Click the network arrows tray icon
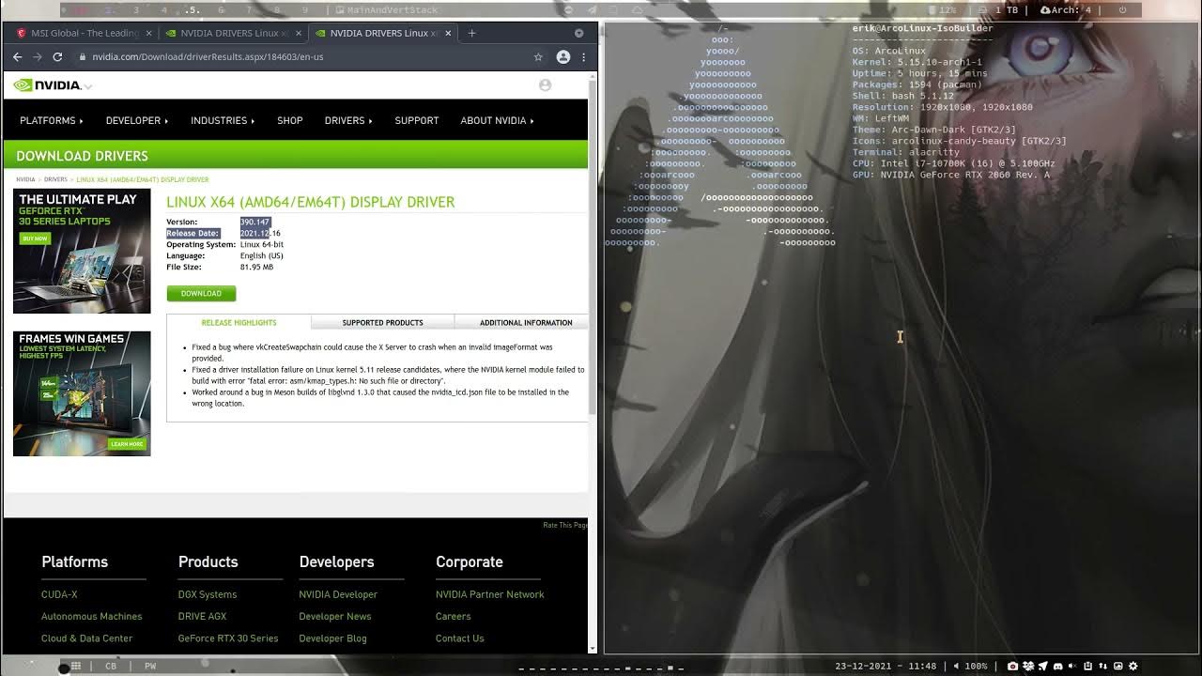The image size is (1202, 676). [x=1102, y=667]
